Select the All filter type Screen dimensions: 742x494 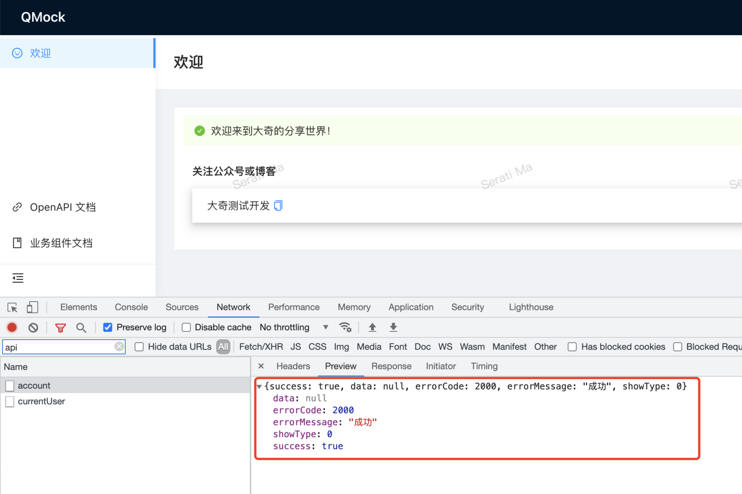(x=224, y=347)
